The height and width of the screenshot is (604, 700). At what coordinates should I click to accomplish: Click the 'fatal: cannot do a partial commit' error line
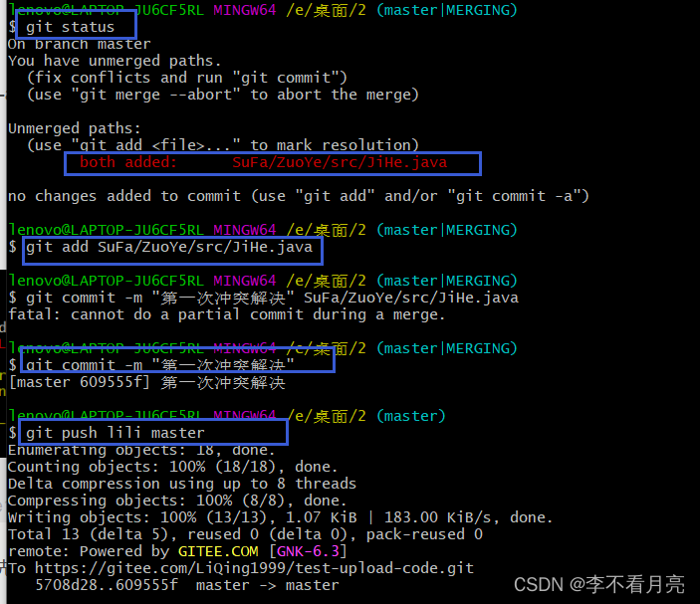pos(226,314)
